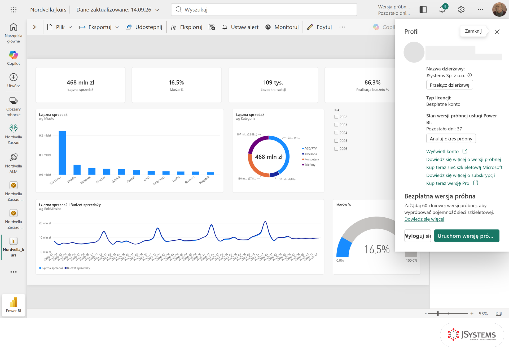Open Copilot from the left sidebar
The image size is (509, 352).
14,58
